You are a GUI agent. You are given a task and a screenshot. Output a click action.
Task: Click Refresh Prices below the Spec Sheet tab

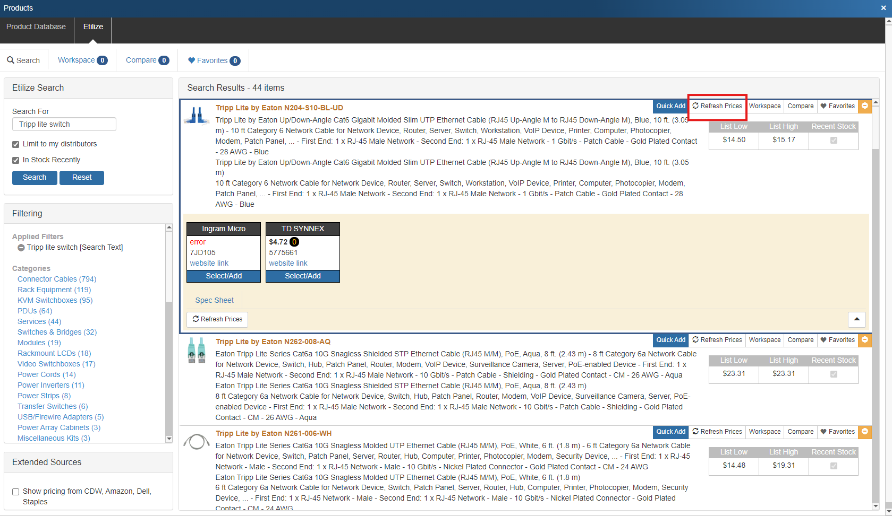point(217,319)
